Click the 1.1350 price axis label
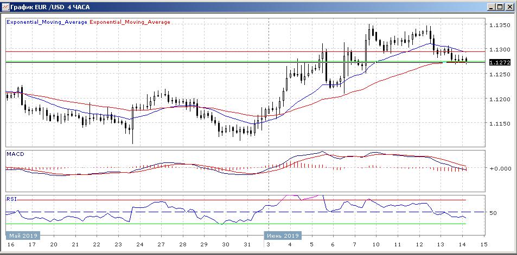The width and height of the screenshot is (517, 255). (499, 25)
